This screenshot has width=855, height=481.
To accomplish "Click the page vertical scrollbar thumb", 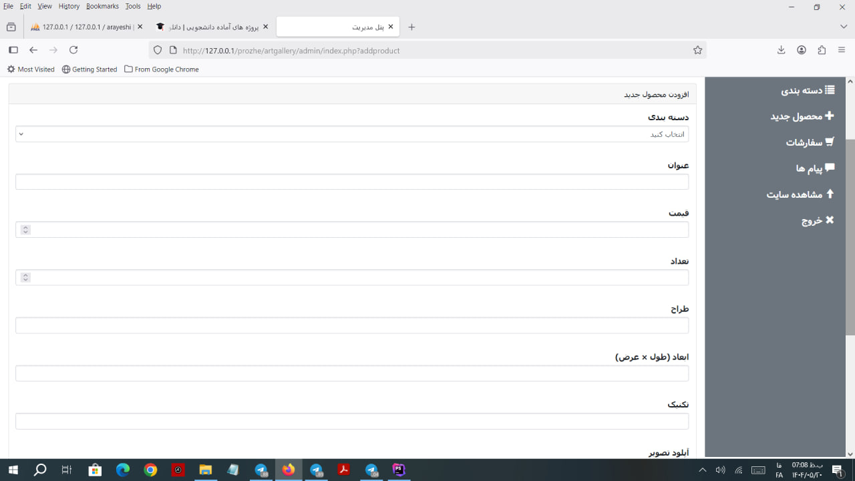I will coord(850,237).
